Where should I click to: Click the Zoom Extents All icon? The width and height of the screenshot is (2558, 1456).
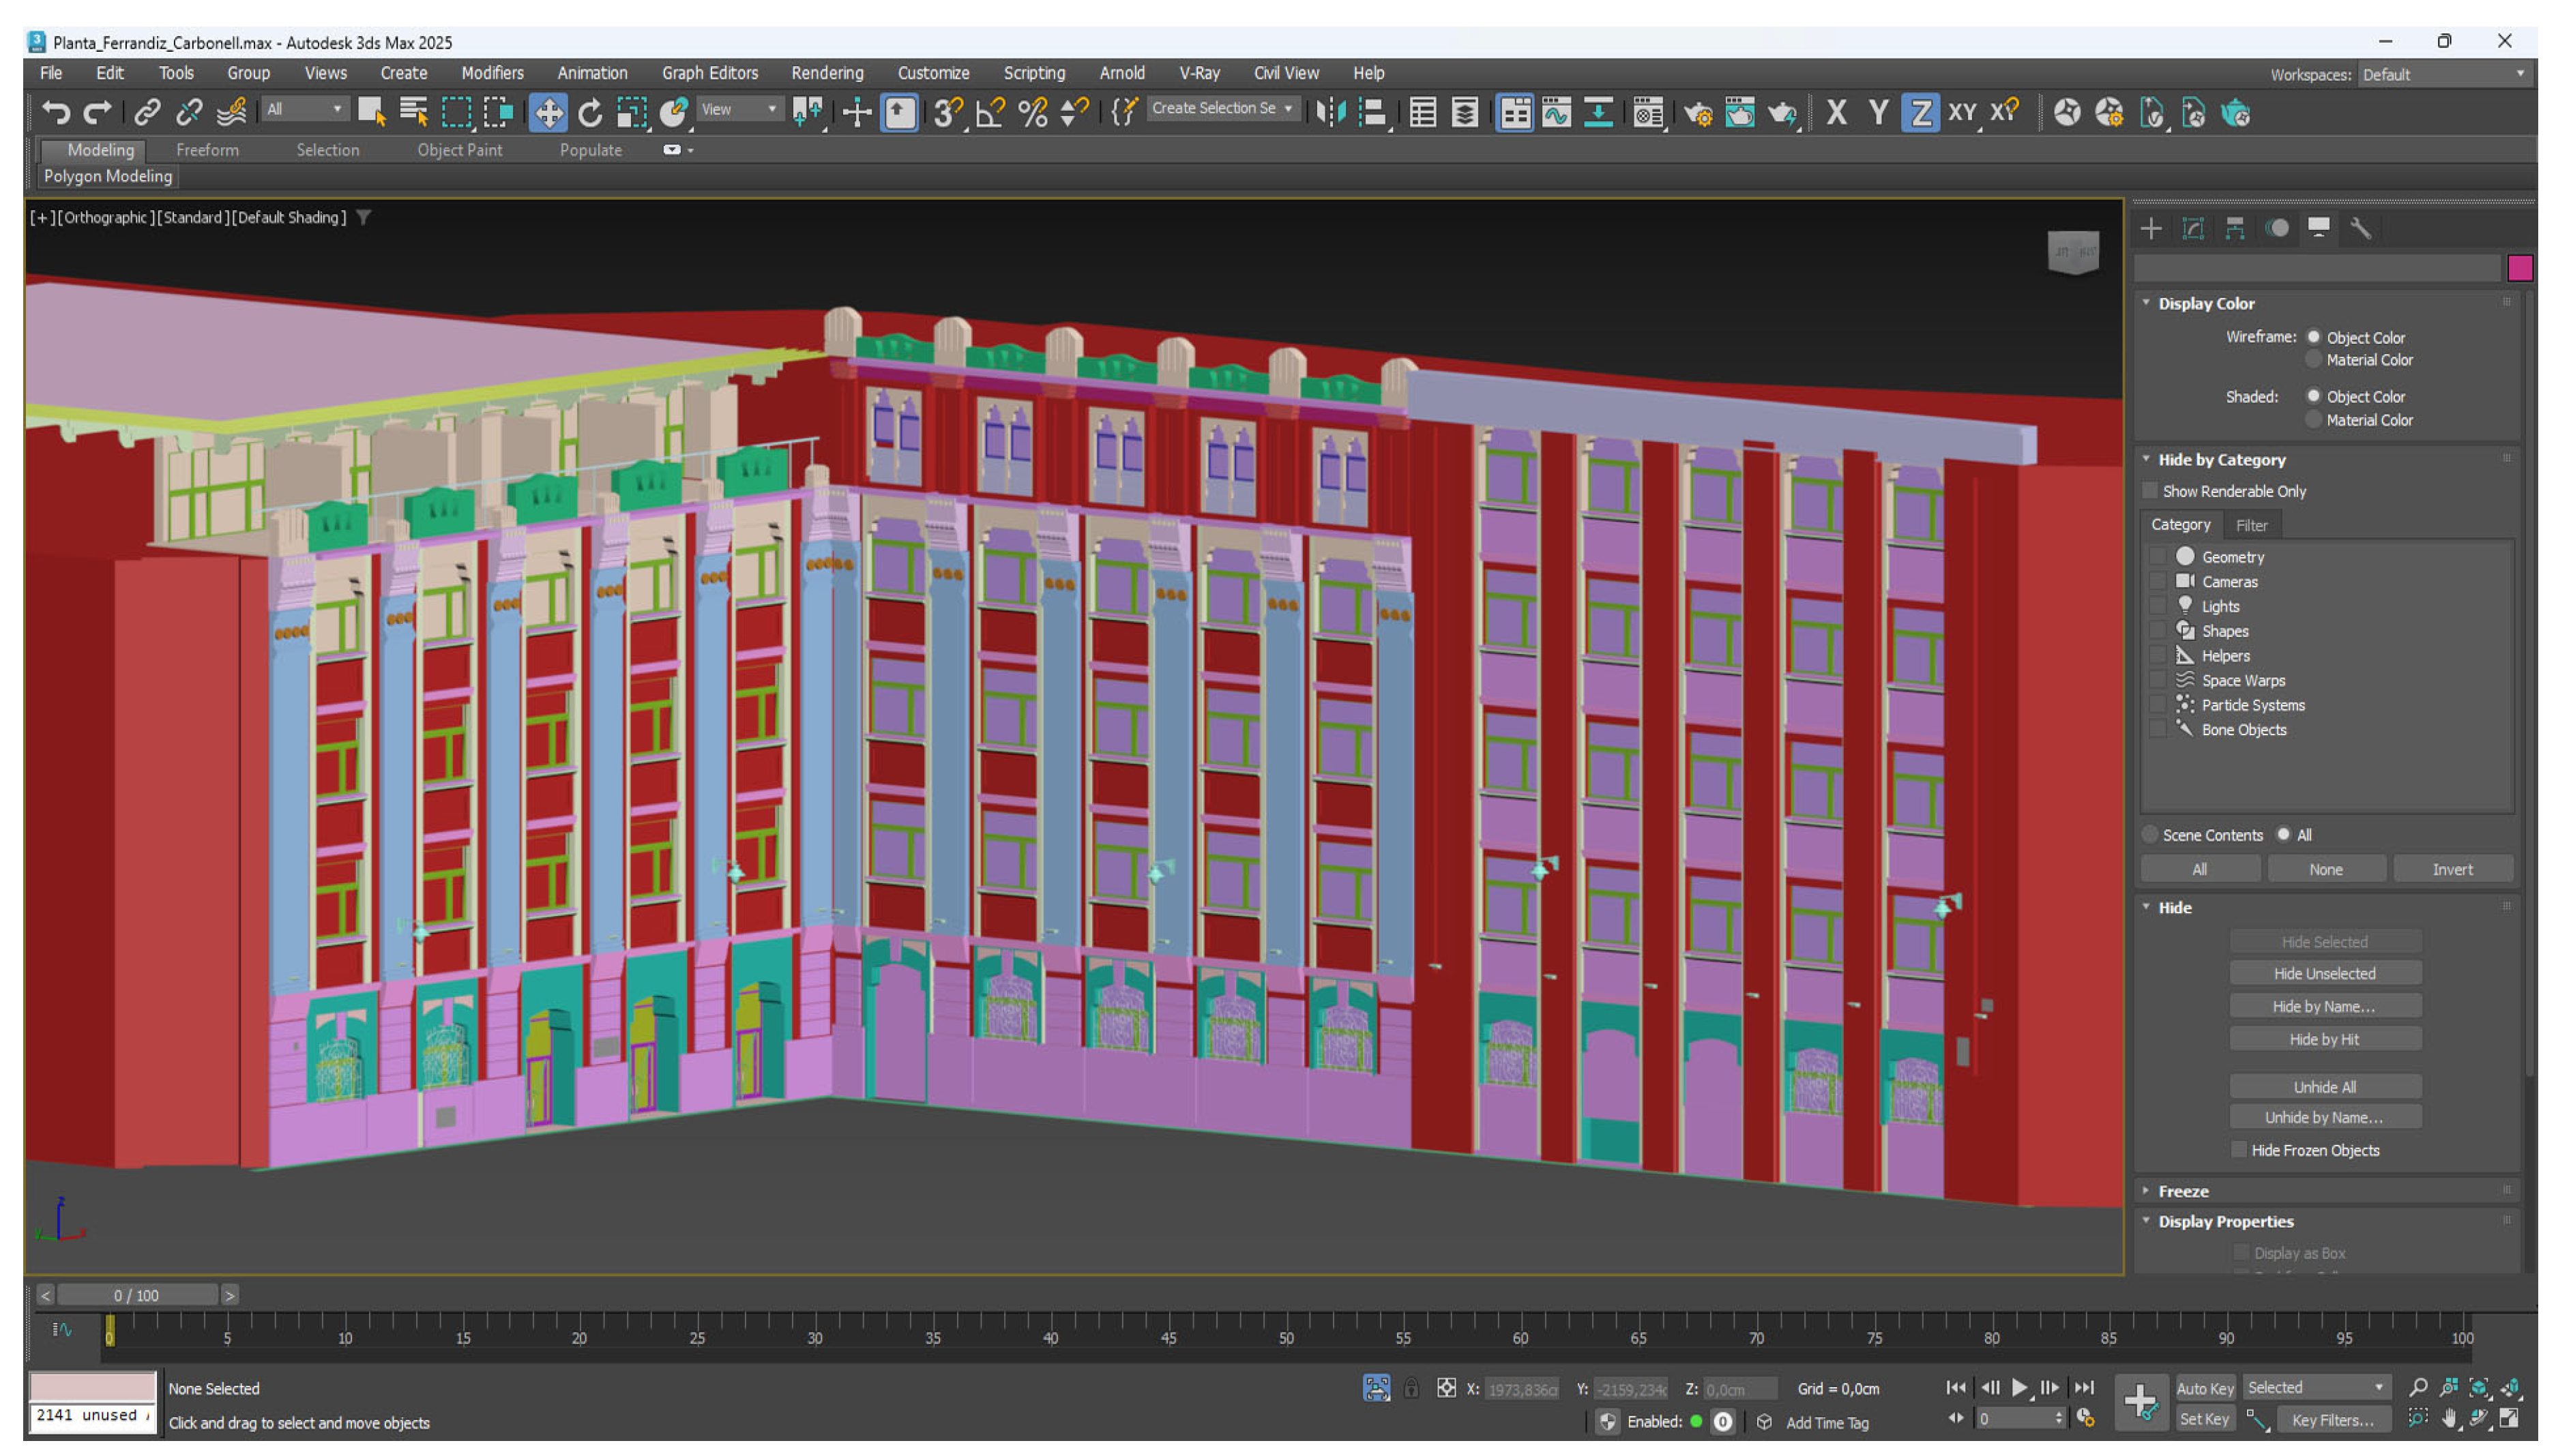tap(2510, 1388)
